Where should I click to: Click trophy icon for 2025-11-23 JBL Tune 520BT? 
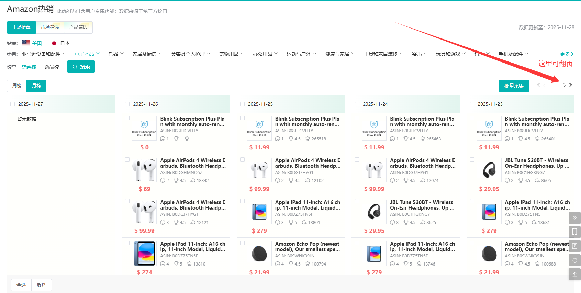point(521,180)
